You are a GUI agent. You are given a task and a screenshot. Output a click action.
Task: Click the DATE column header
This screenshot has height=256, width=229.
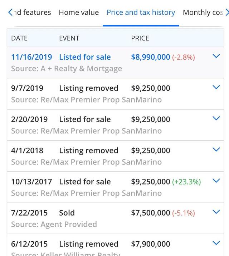click(19, 38)
